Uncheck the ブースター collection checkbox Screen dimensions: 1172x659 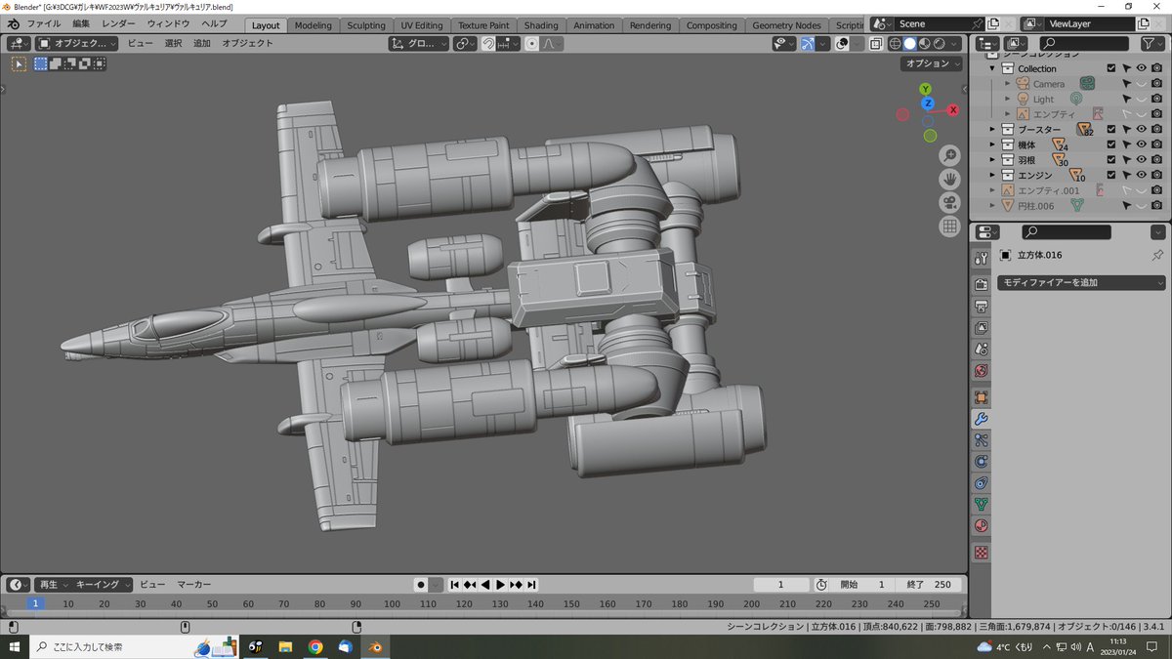pyautogui.click(x=1110, y=129)
